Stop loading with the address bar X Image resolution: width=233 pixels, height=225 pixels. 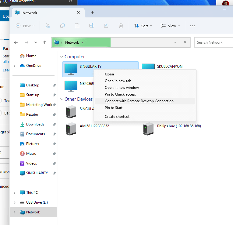pyautogui.click(x=185, y=42)
